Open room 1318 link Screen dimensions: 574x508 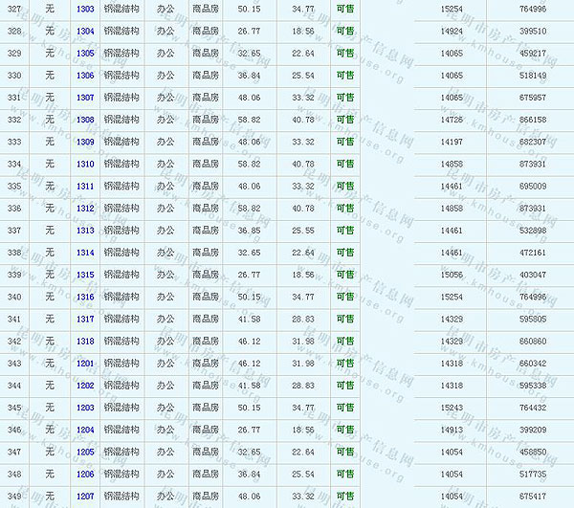(85, 342)
